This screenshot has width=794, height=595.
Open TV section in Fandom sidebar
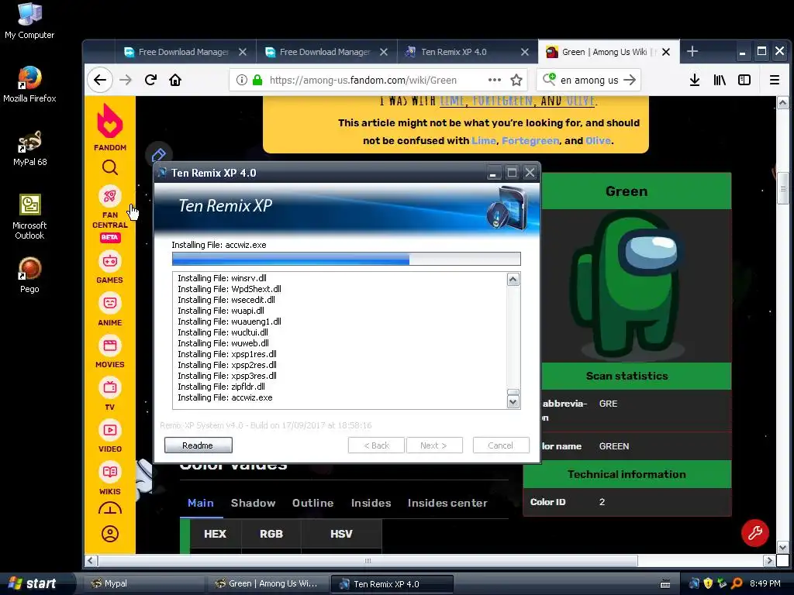(110, 394)
